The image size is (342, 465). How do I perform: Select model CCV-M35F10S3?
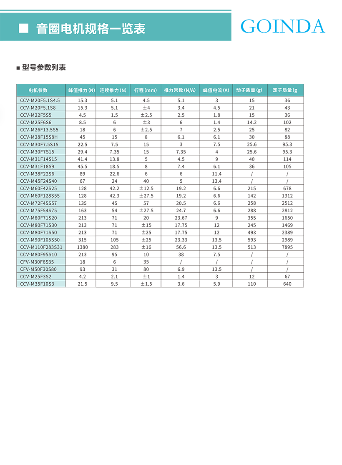pos(37,284)
